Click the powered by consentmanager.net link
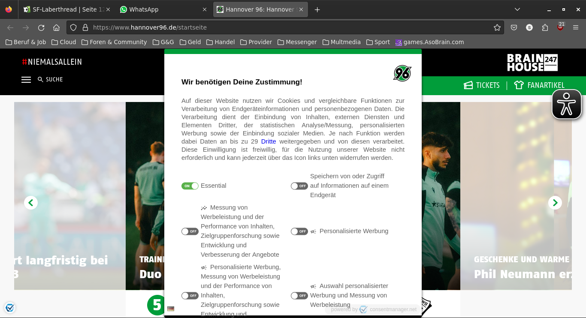 click(374, 309)
